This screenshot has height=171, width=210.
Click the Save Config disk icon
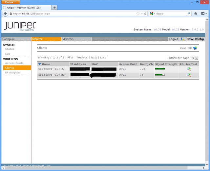pyautogui.click(x=183, y=39)
